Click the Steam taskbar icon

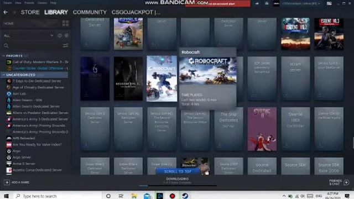185,196
